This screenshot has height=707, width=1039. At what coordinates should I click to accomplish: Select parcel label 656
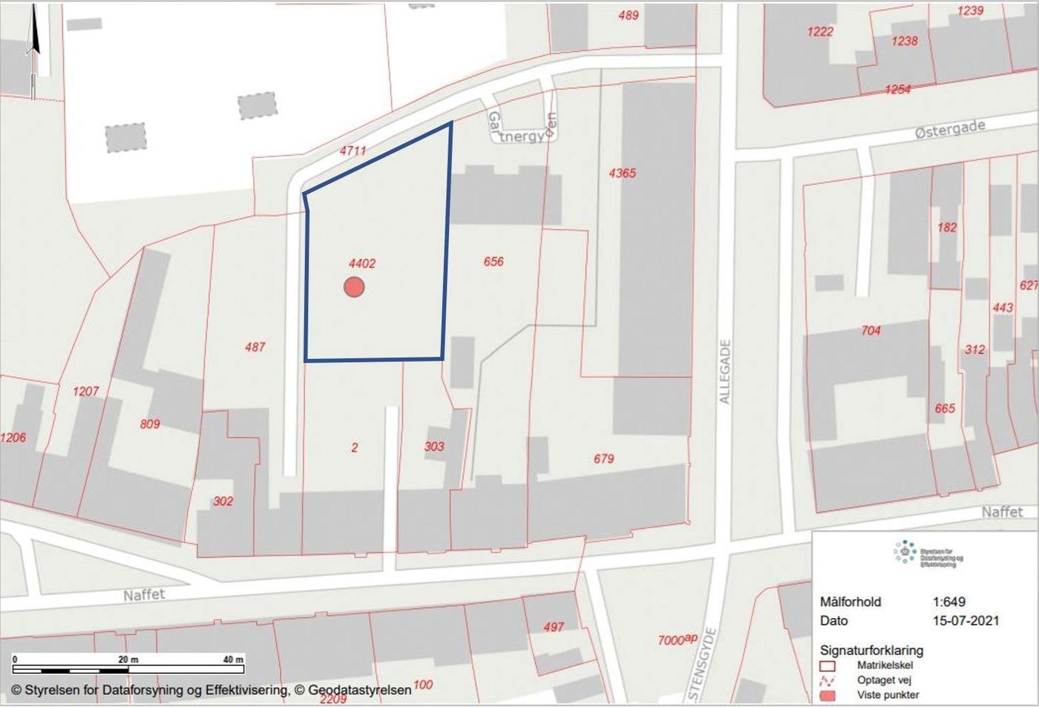tap(494, 261)
